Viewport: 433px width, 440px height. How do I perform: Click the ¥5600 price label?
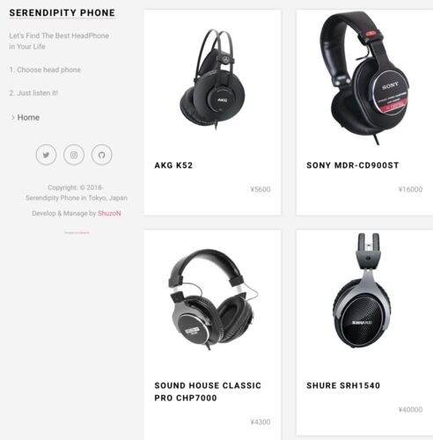[261, 189]
